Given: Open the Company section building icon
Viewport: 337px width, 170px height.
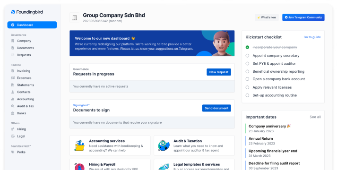Looking at the screenshot, I should pyautogui.click(x=13, y=41).
